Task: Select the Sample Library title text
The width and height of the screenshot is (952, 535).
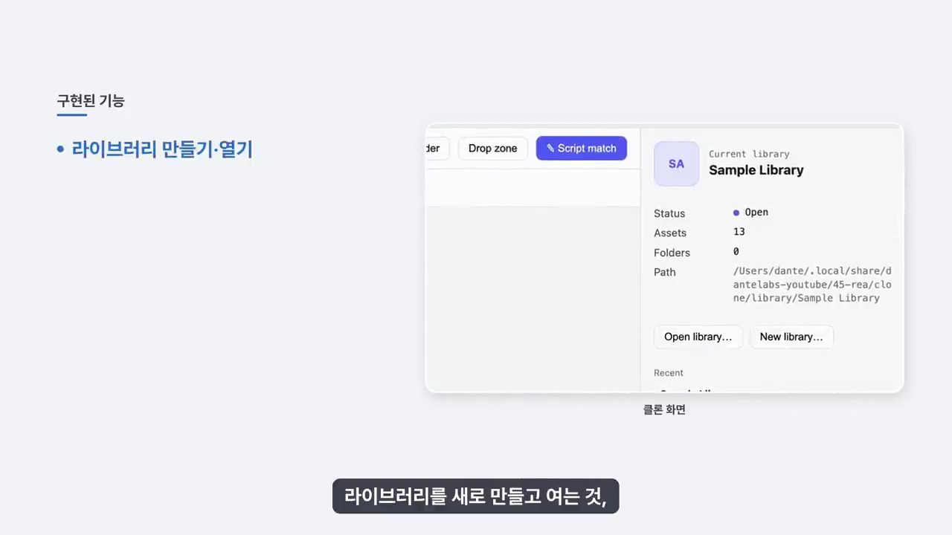Action: click(756, 170)
